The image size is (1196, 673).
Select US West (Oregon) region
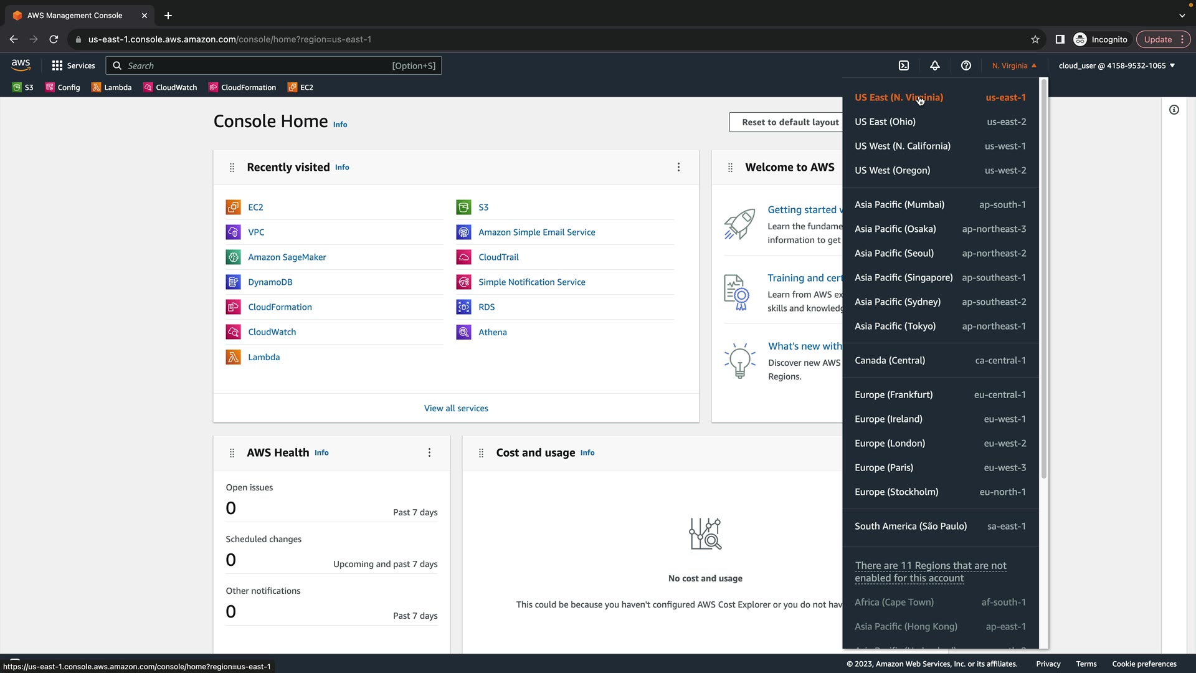940,170
